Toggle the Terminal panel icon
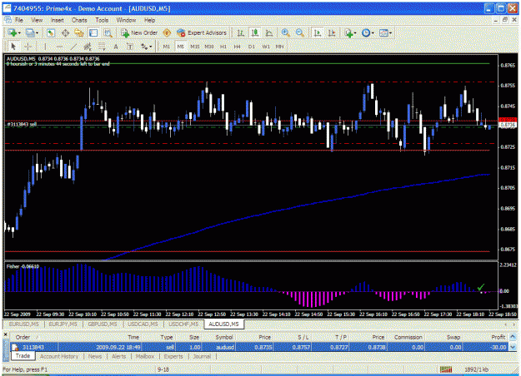Image resolution: width=521 pixels, height=376 pixels. tap(93, 32)
